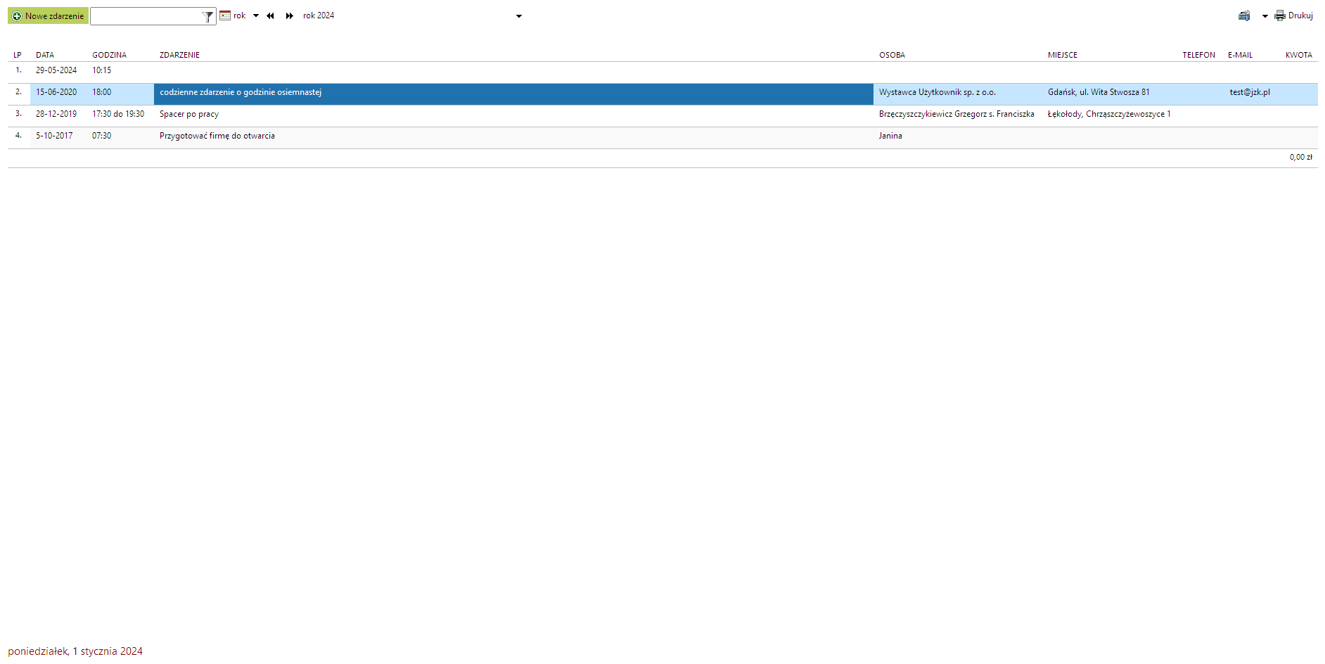
Task: Select the 18:00 time cell
Action: pyautogui.click(x=101, y=92)
